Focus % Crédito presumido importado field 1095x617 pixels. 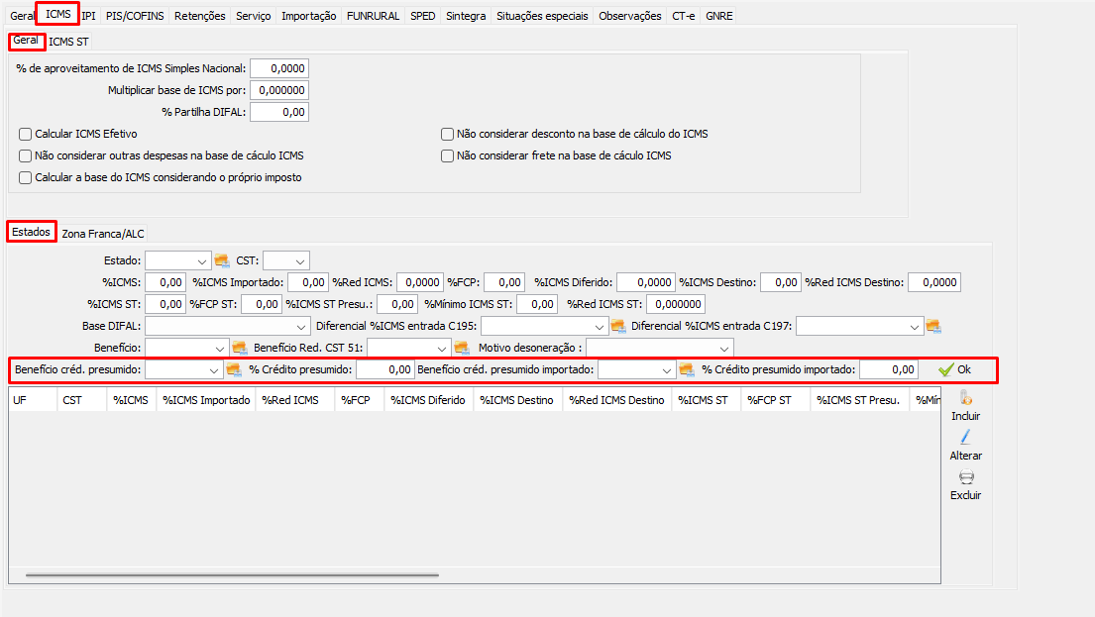point(889,370)
